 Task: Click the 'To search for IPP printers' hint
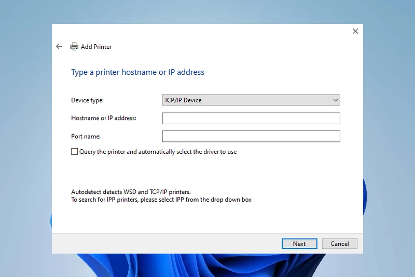click(x=161, y=200)
